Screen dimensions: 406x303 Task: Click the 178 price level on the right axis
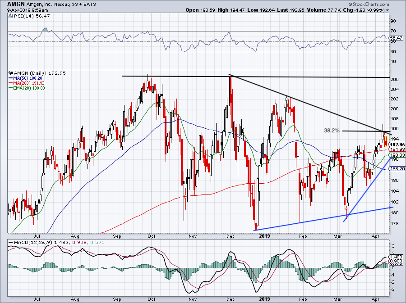point(394,223)
